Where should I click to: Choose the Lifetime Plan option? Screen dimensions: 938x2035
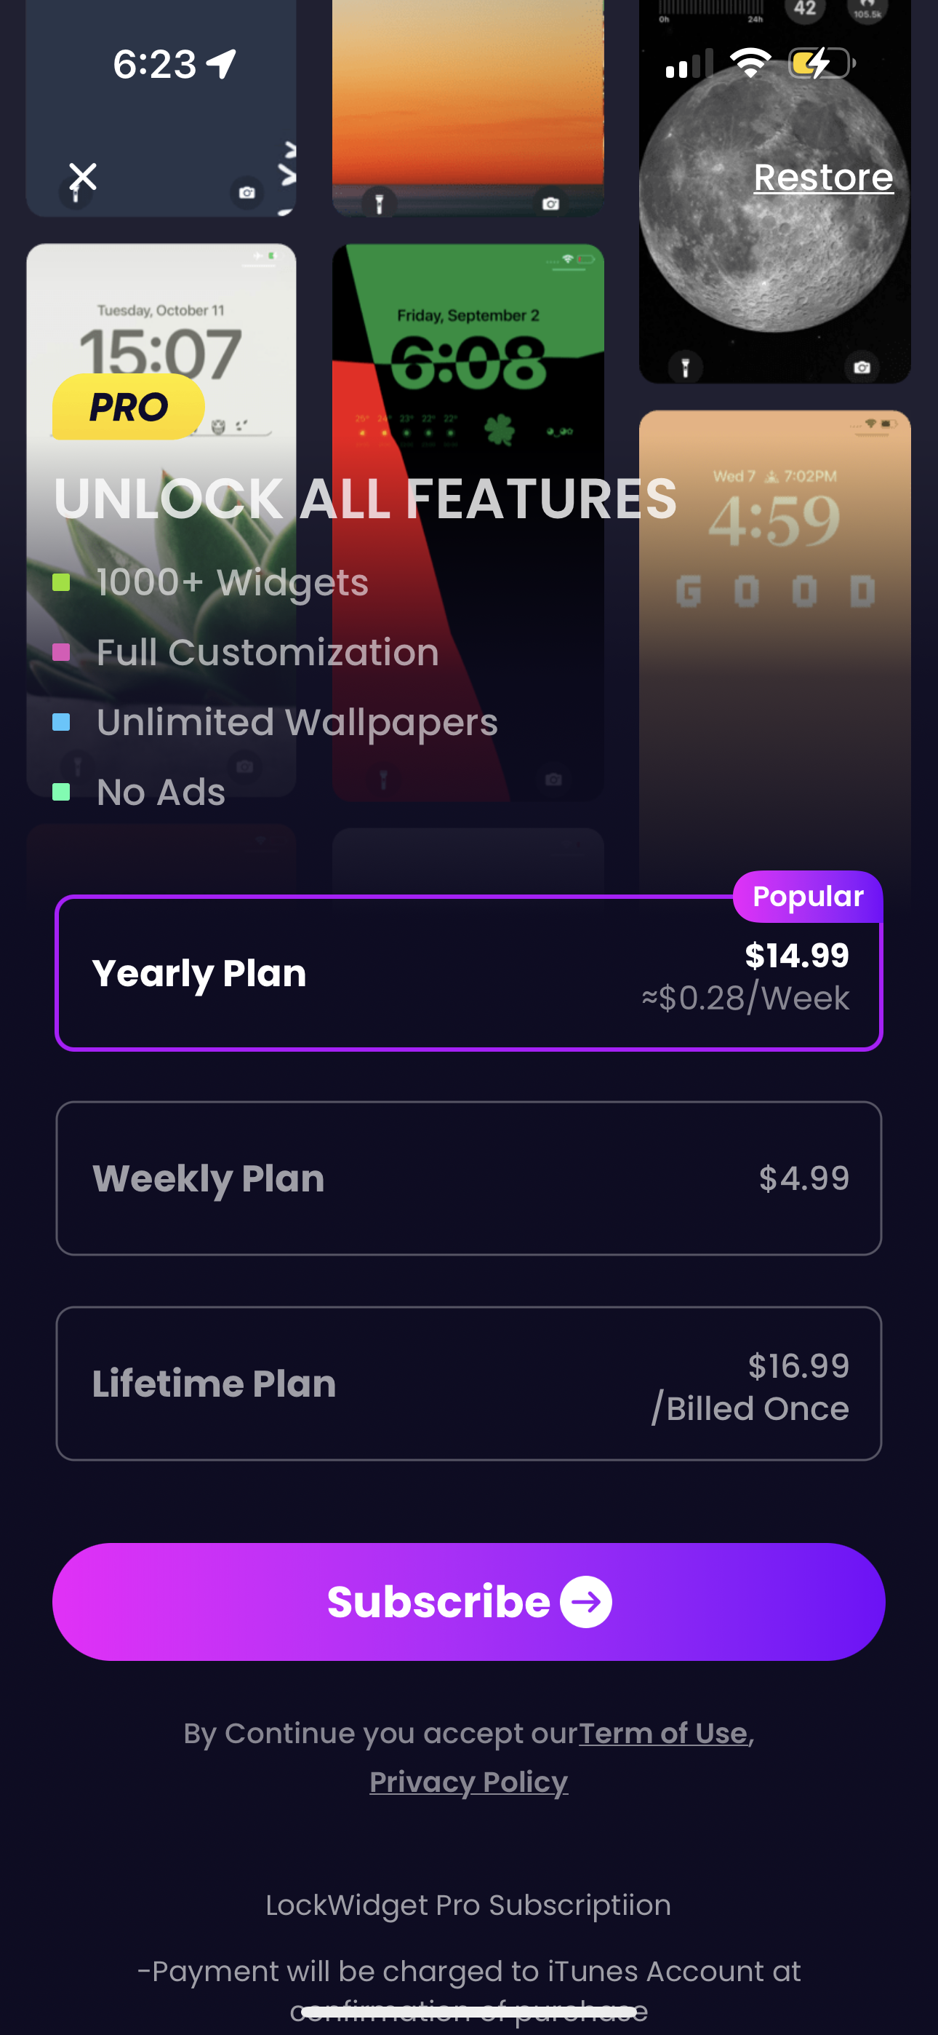[468, 1384]
